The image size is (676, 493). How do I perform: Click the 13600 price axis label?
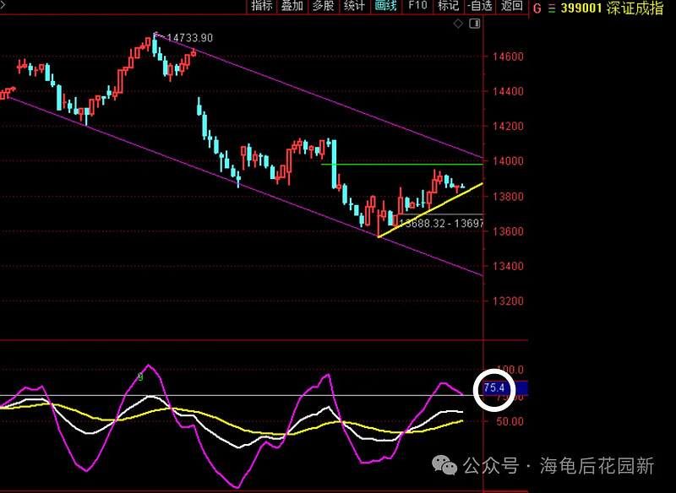pyautogui.click(x=508, y=231)
